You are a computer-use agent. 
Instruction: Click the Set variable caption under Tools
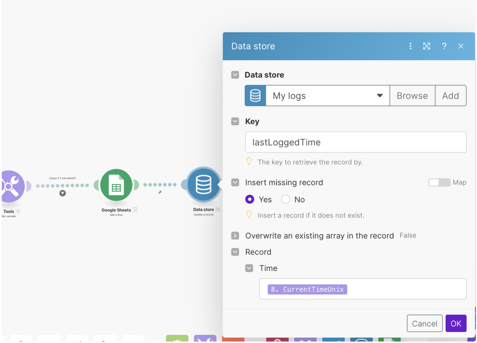[9, 216]
